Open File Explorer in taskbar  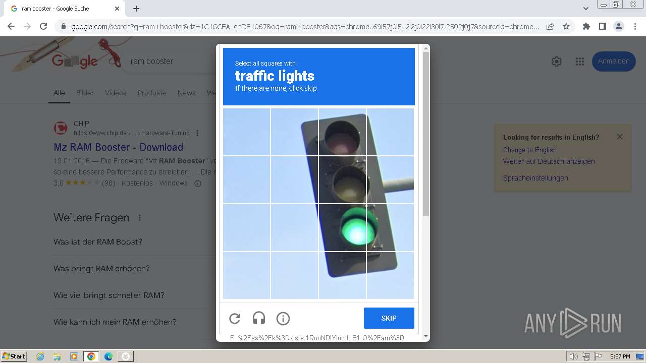coord(57,356)
